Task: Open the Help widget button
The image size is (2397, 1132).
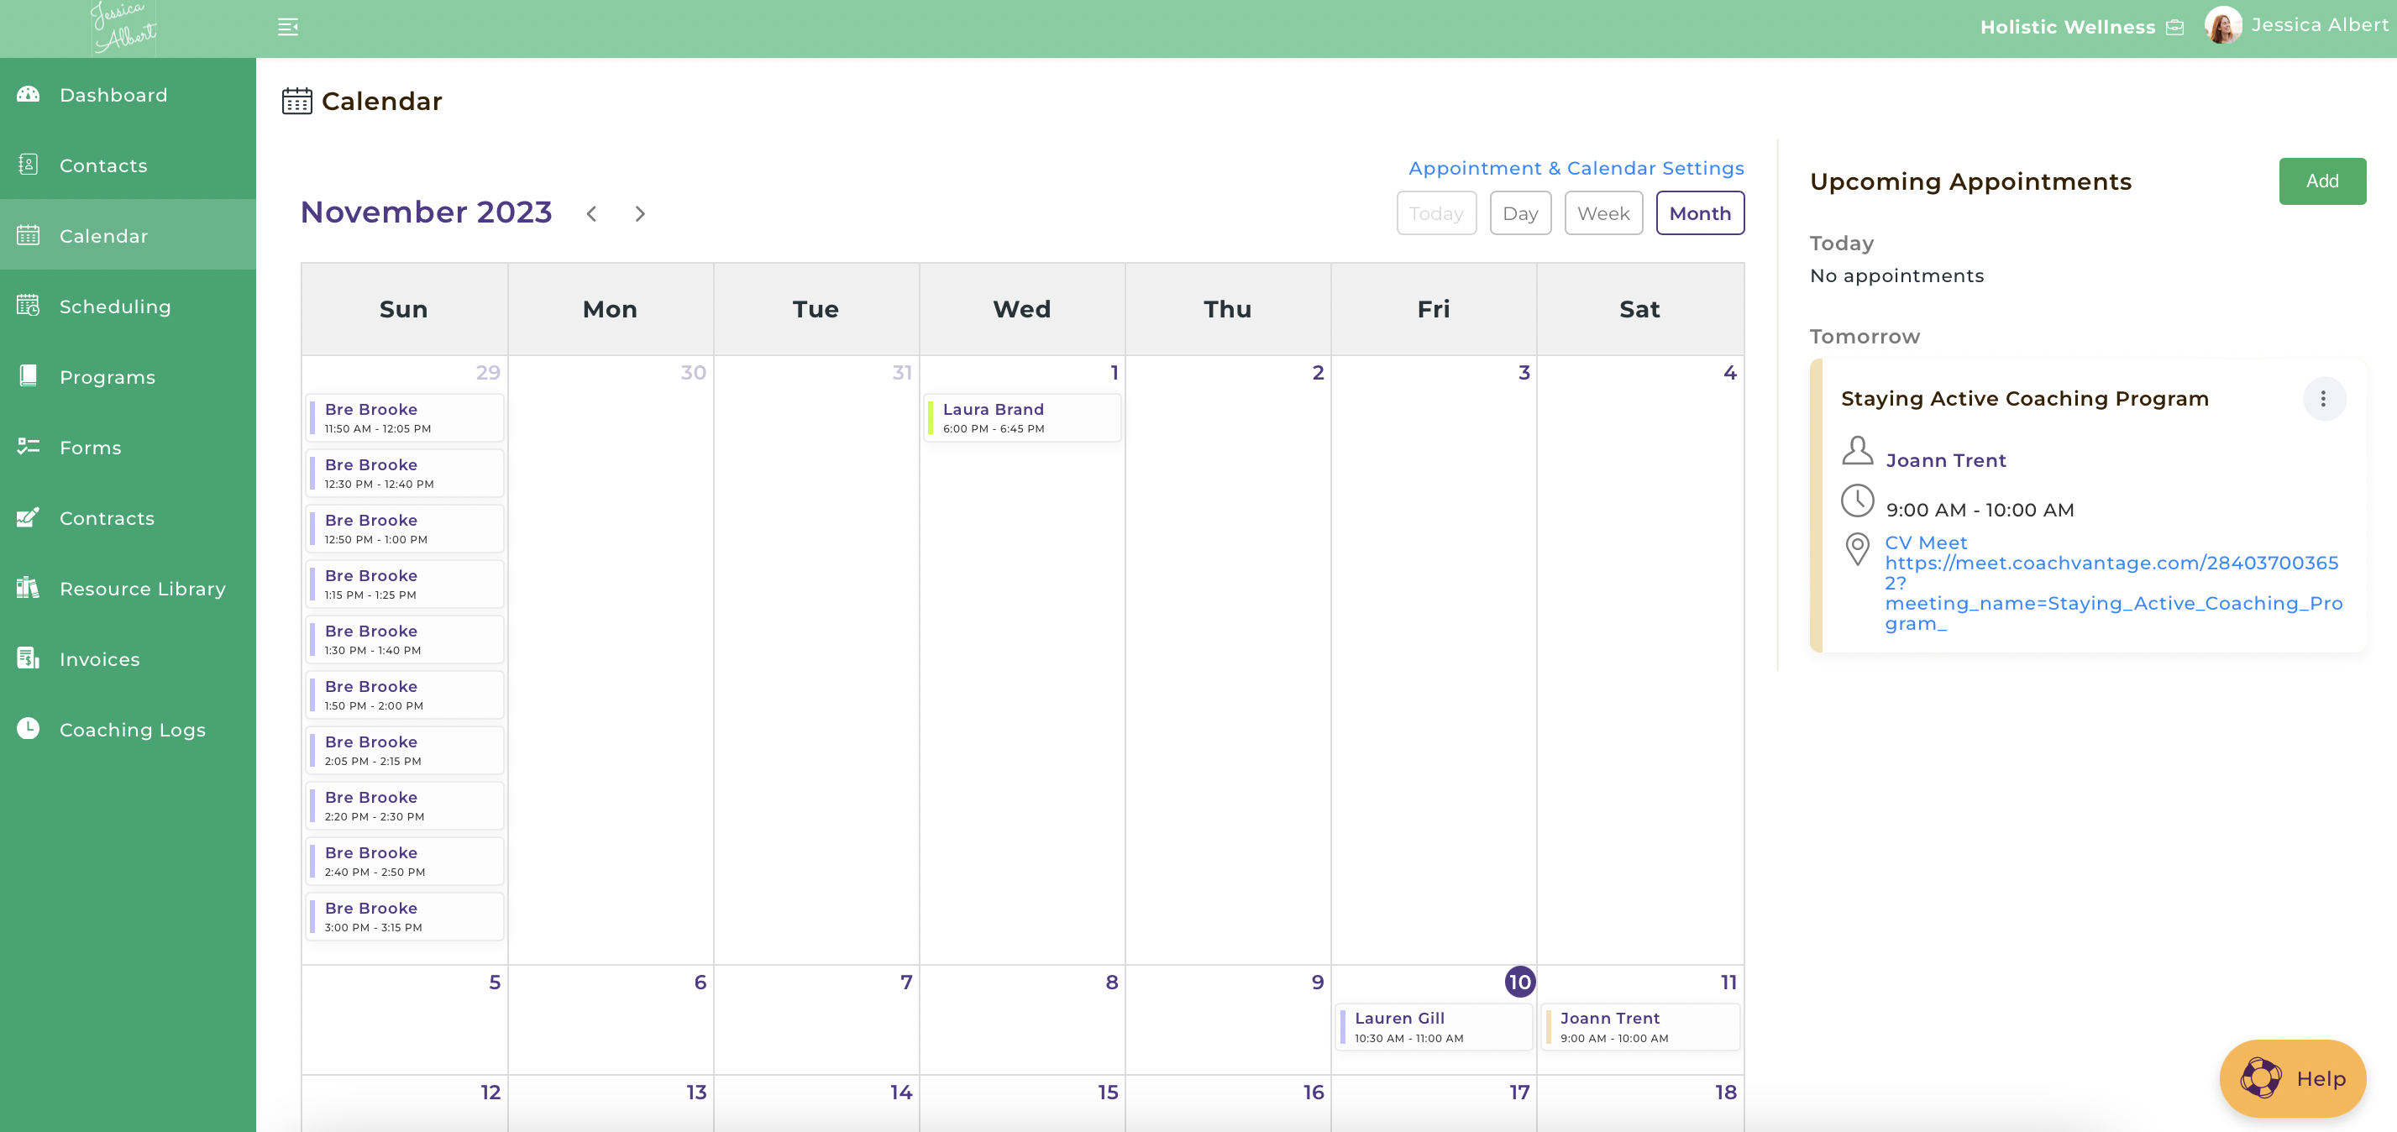Action: pyautogui.click(x=2292, y=1078)
